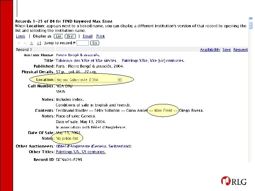Screen dimensions: 255x191
Task: Select 'Conditions of sale in English and French.'
Action: click(x=93, y=105)
